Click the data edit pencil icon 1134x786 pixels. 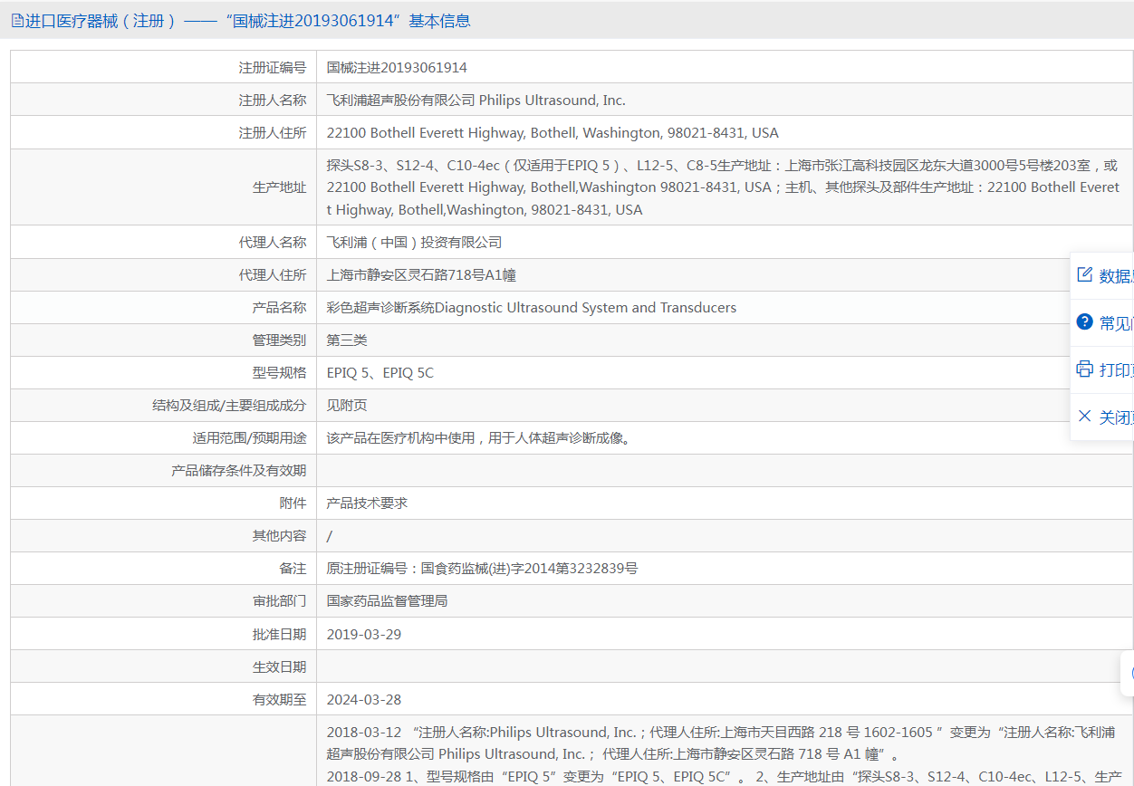click(x=1084, y=274)
